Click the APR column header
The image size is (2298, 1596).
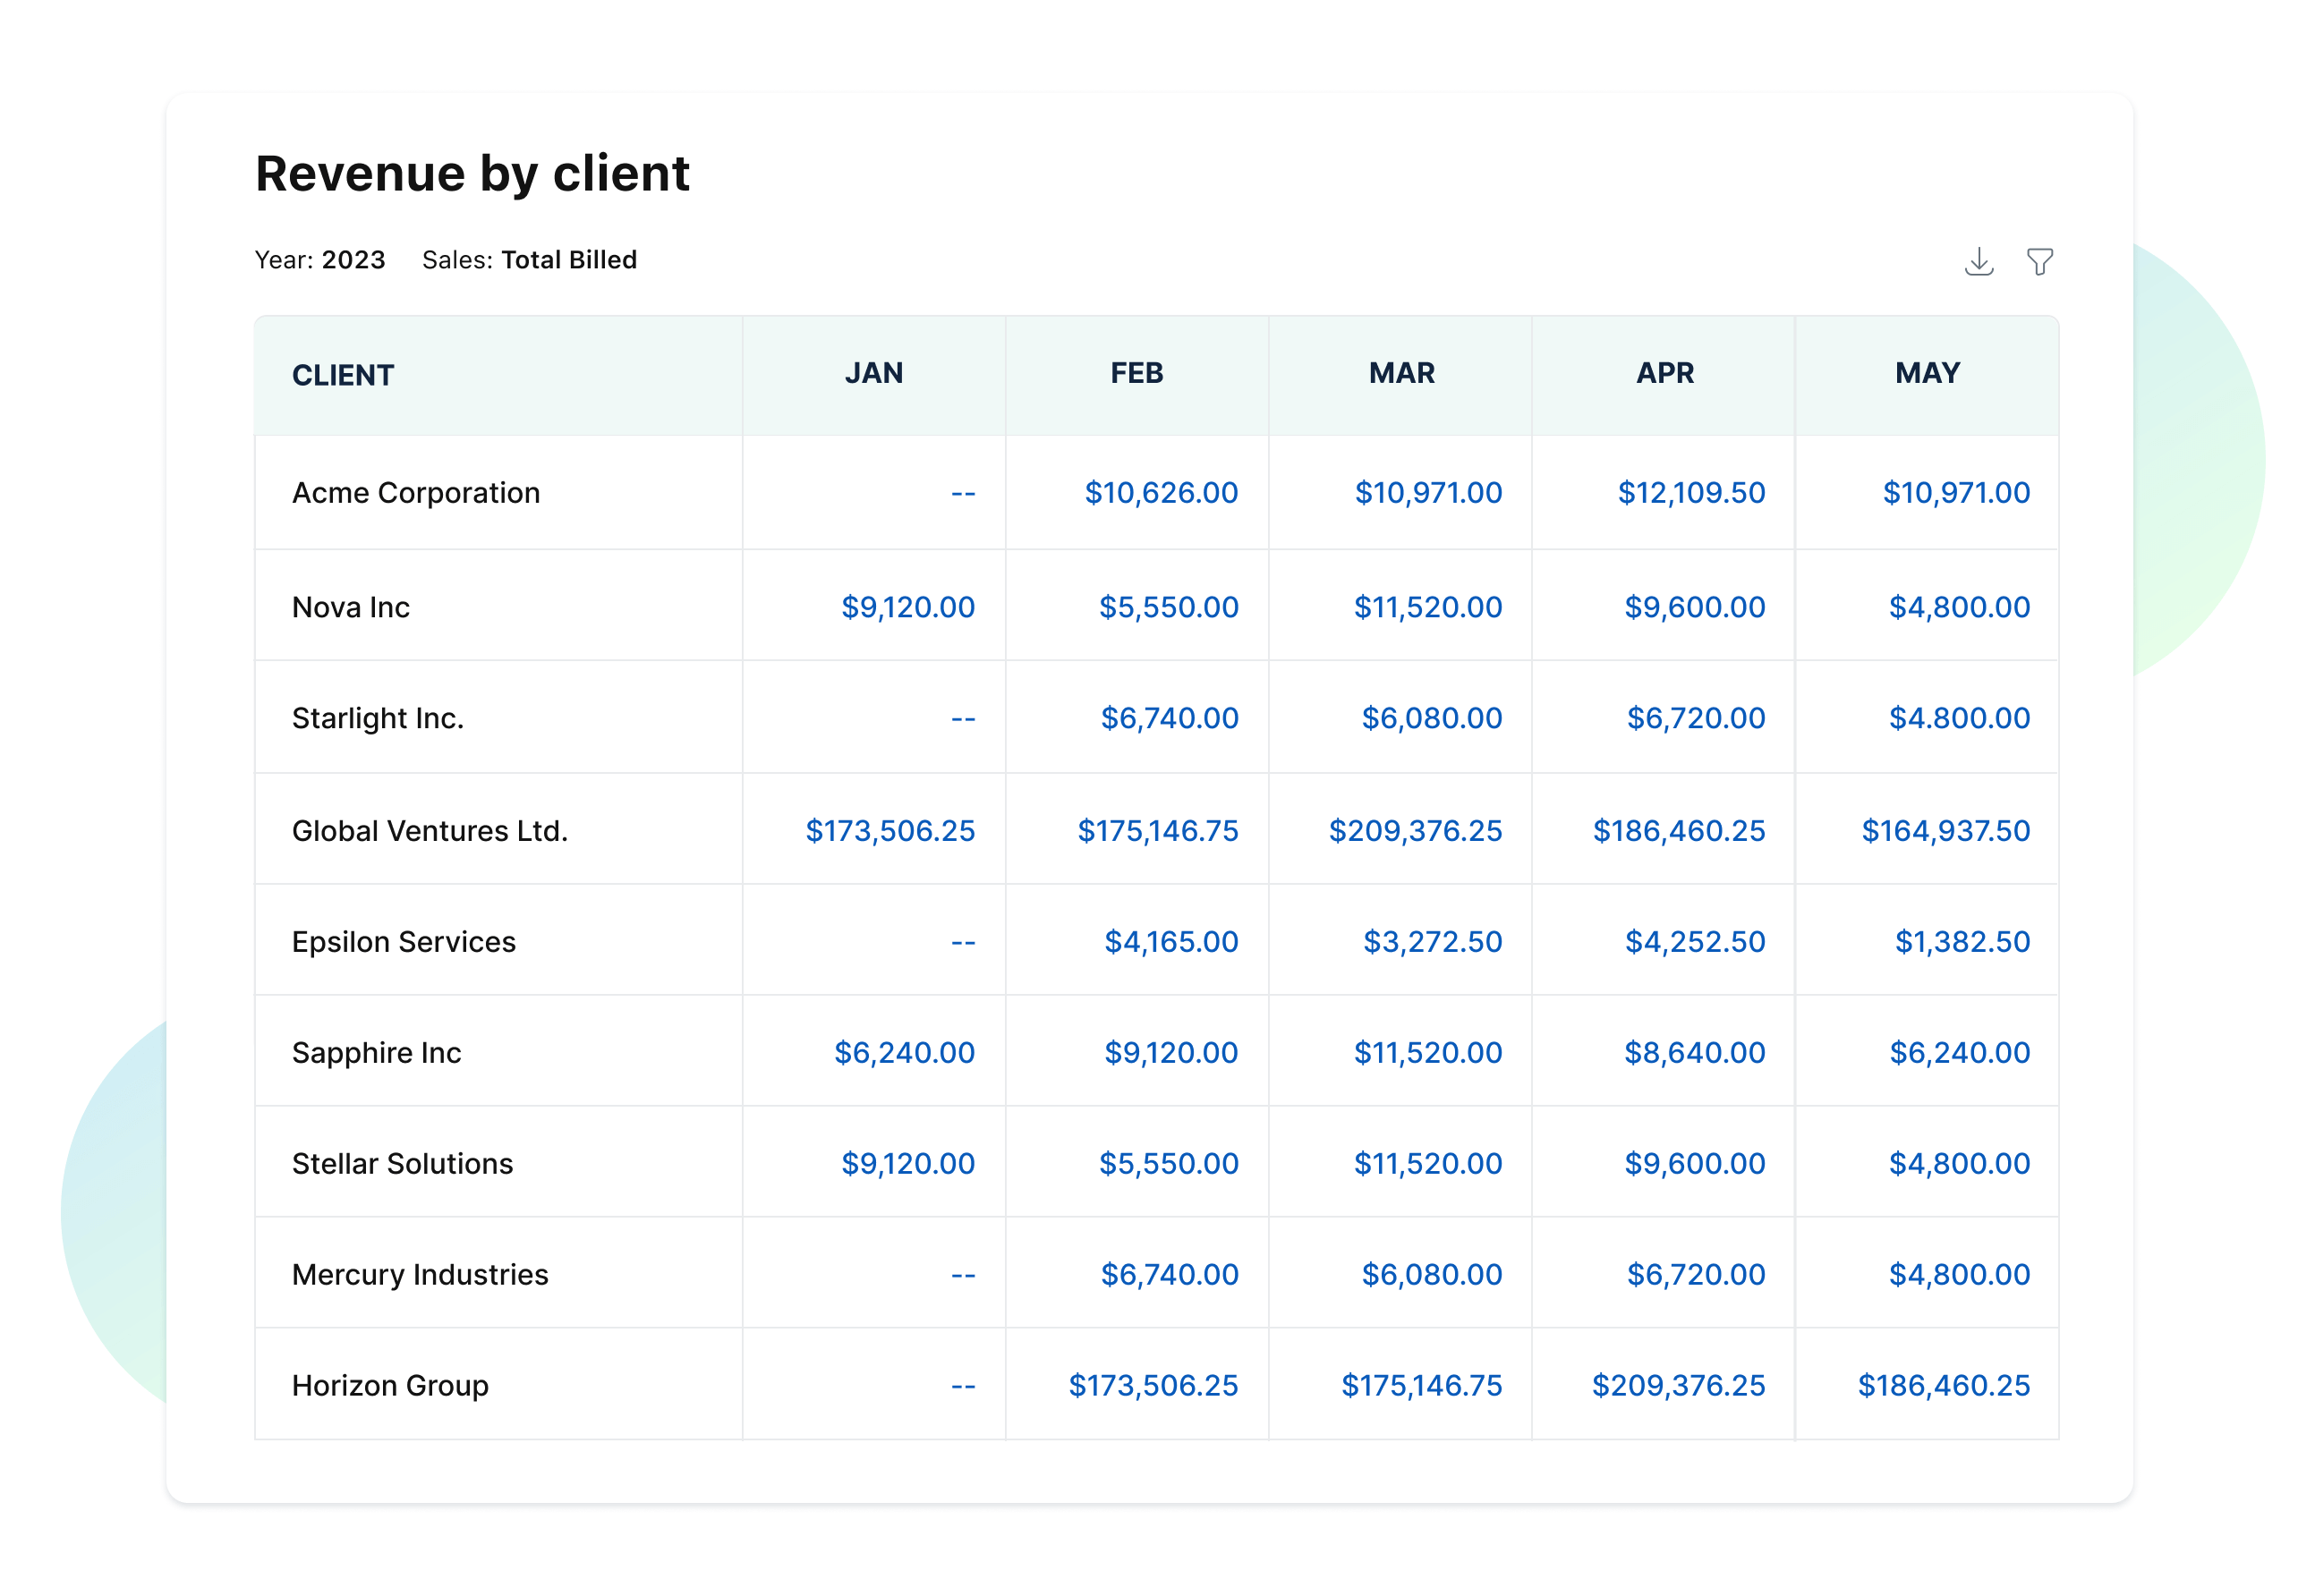click(1664, 373)
